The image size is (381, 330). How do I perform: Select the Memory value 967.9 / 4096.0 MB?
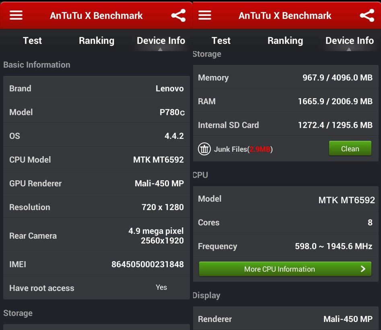point(337,78)
